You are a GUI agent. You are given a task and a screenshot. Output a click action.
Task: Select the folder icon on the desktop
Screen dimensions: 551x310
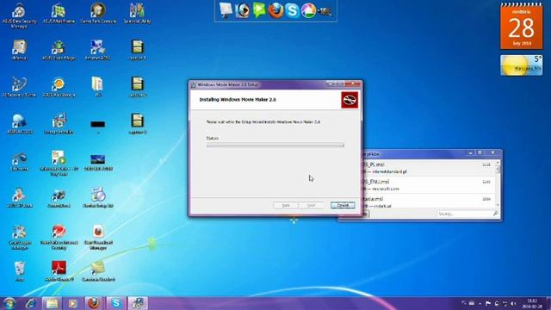(97, 87)
